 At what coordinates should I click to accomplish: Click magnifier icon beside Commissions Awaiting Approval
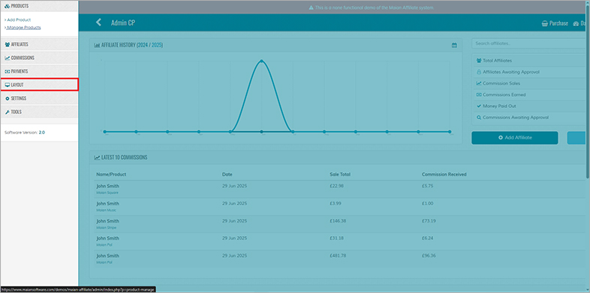(x=479, y=118)
